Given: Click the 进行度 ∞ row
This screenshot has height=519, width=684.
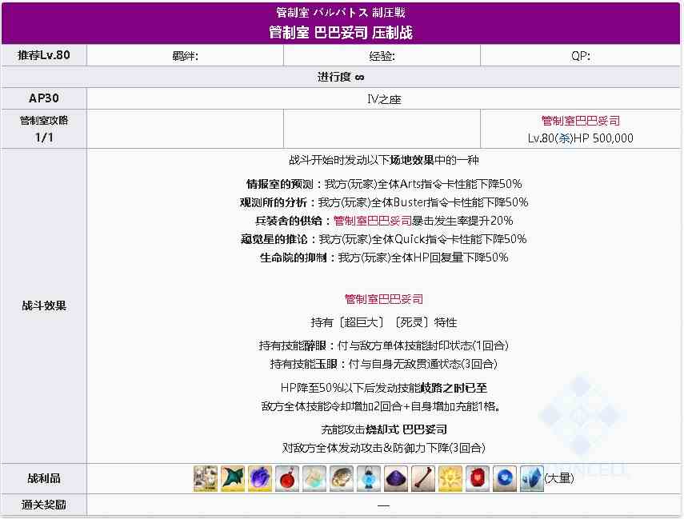Looking at the screenshot, I should pos(341,78).
